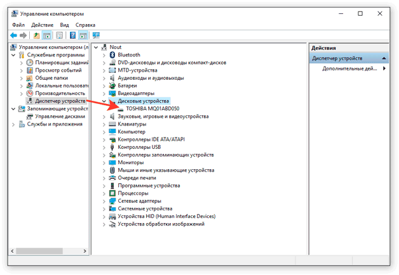Open the Справка menu
This screenshot has height=275, width=399.
pyautogui.click(x=85, y=25)
